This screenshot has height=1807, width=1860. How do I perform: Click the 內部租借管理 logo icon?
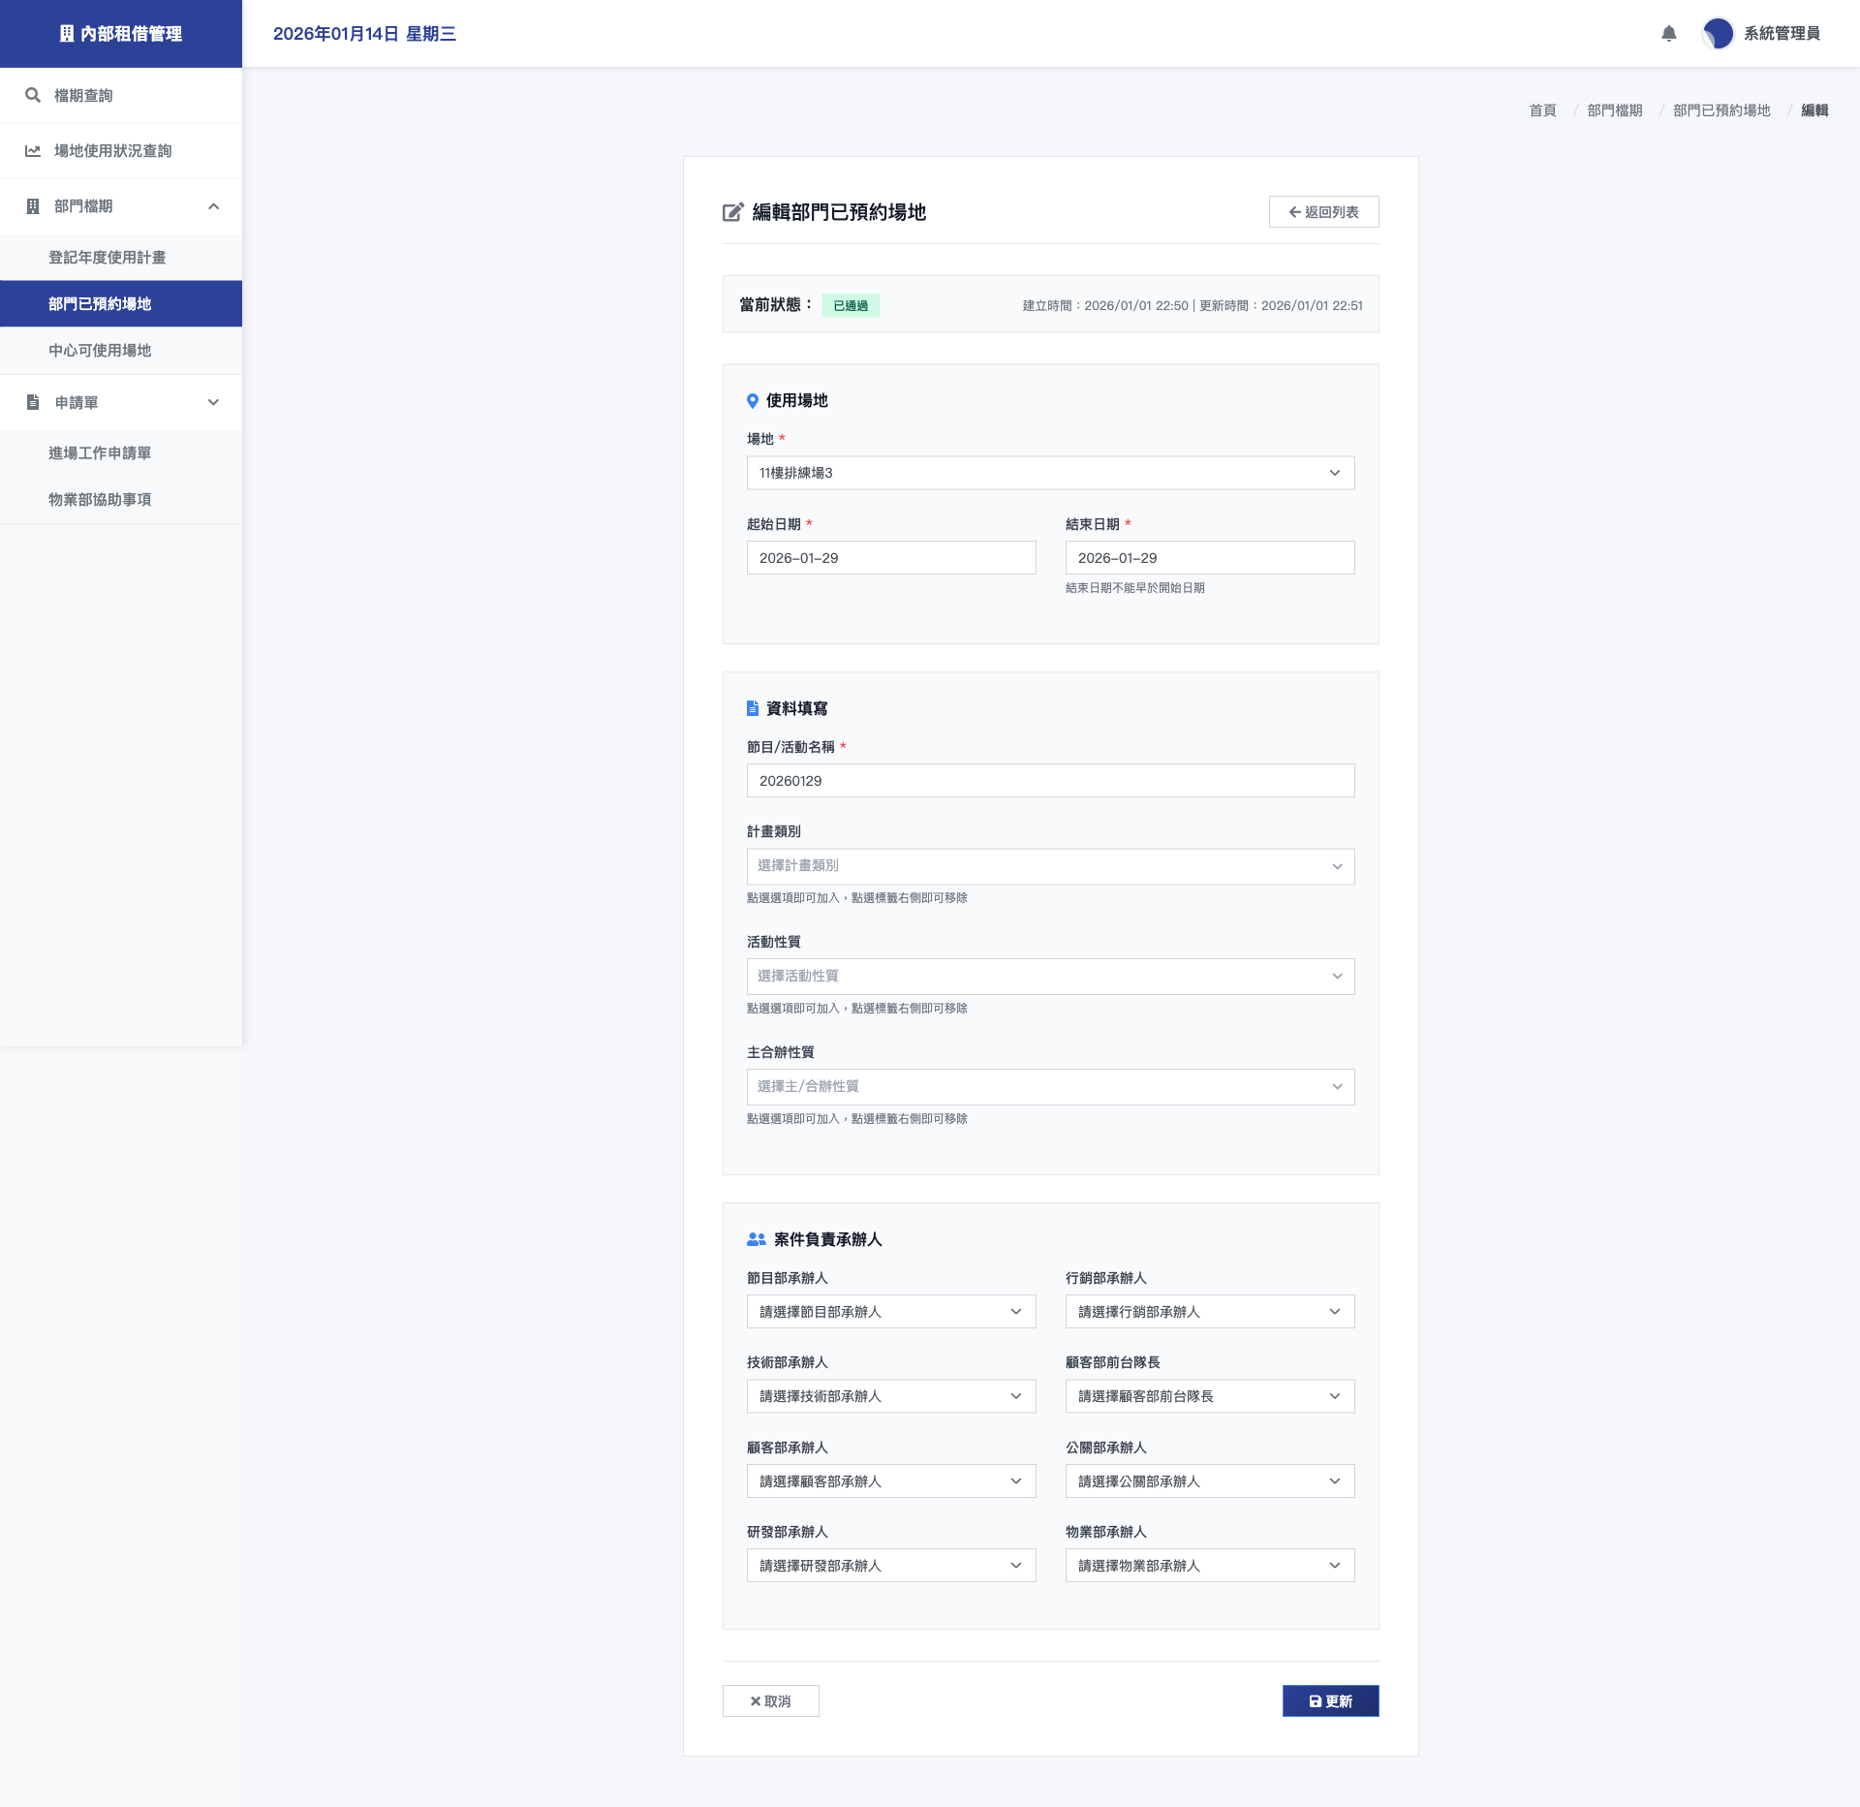(67, 34)
